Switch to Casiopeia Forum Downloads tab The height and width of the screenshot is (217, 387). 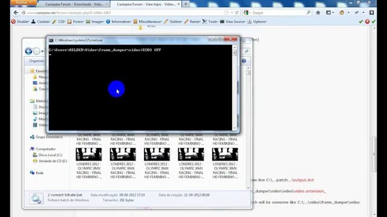74,4
